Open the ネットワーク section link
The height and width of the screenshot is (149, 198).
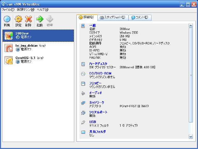[96, 102]
